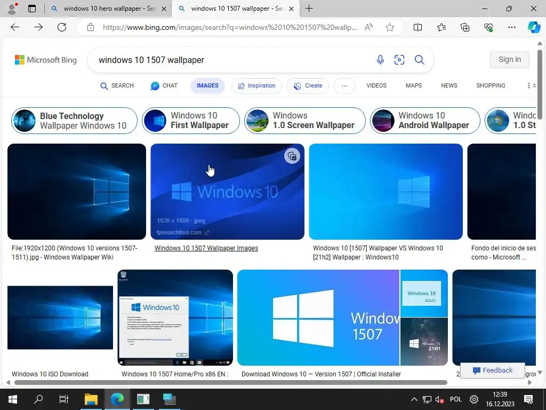Image resolution: width=546 pixels, height=410 pixels.
Task: Go to VIDEOS results
Action: [x=376, y=85]
